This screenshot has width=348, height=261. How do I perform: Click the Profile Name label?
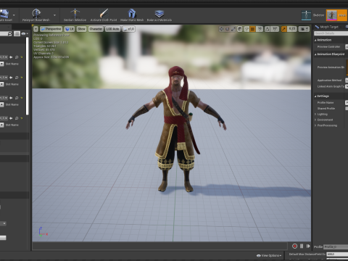point(326,103)
